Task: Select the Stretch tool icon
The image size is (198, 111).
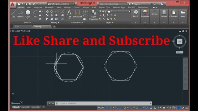Action: coord(47,19)
